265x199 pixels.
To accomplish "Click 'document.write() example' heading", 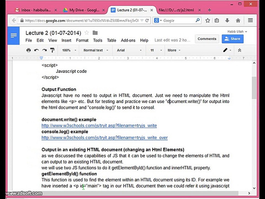I will 69,119.
